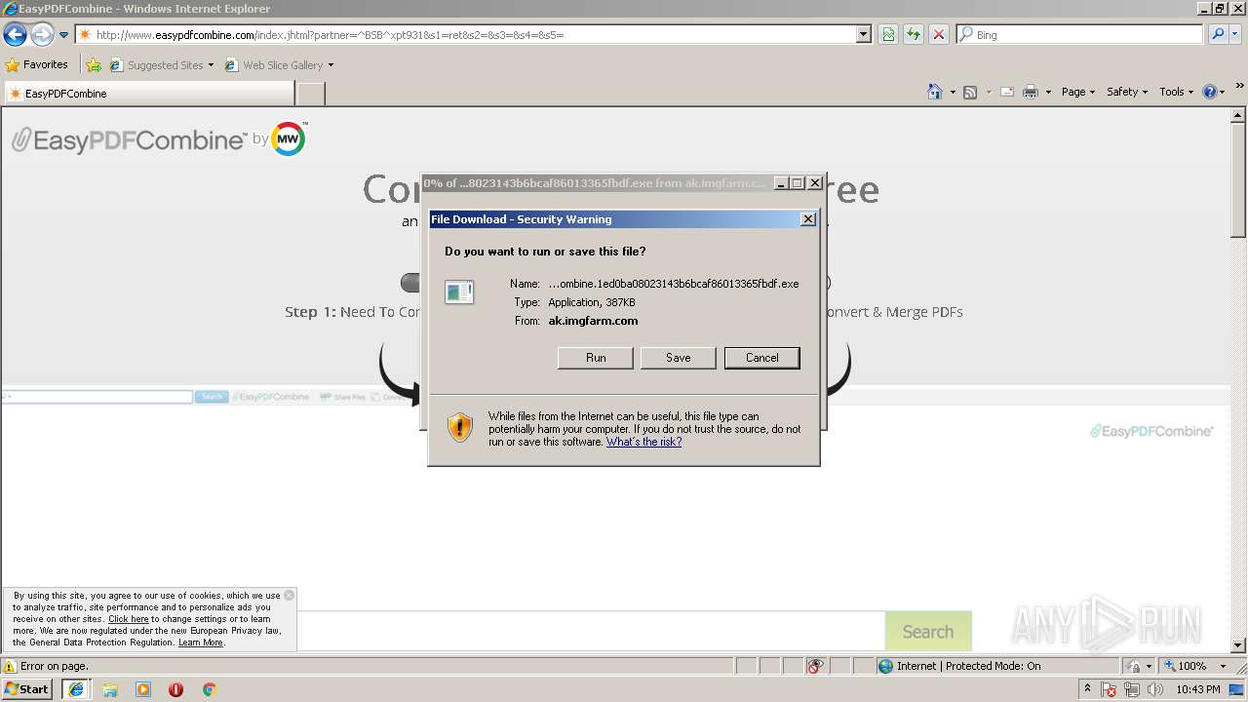
Task: Click the RSS Feeds icon
Action: point(970,92)
